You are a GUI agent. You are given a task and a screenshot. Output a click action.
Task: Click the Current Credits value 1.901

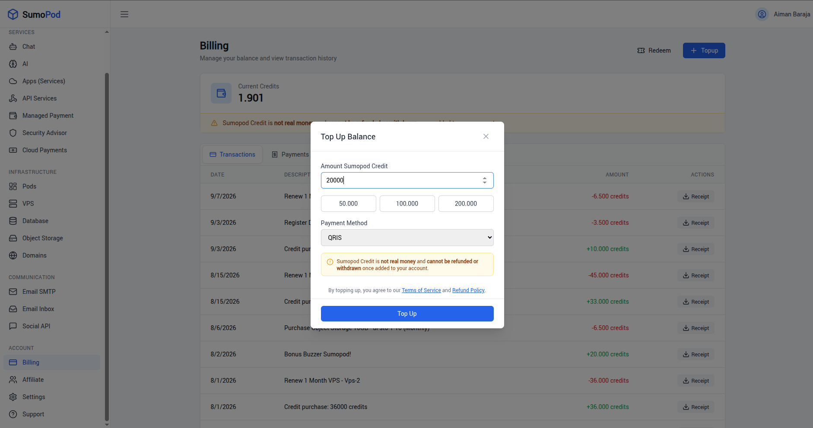pos(251,98)
